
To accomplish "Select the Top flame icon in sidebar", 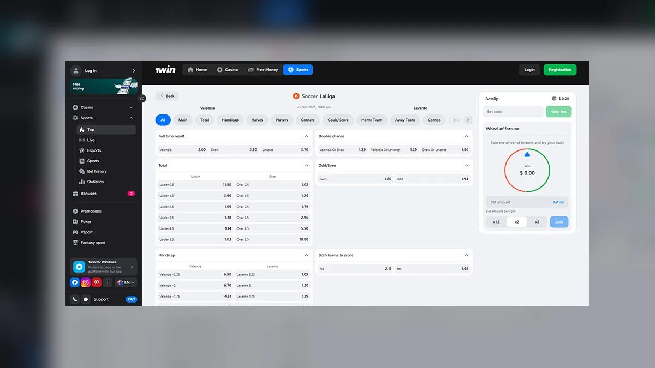I will (82, 130).
